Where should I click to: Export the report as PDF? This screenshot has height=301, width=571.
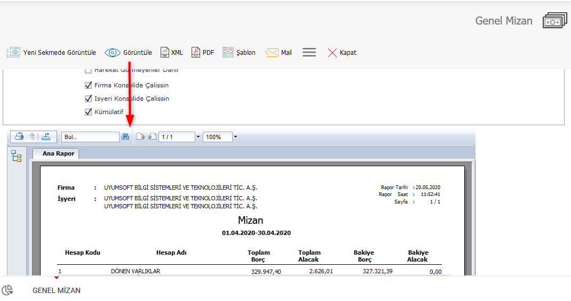203,53
